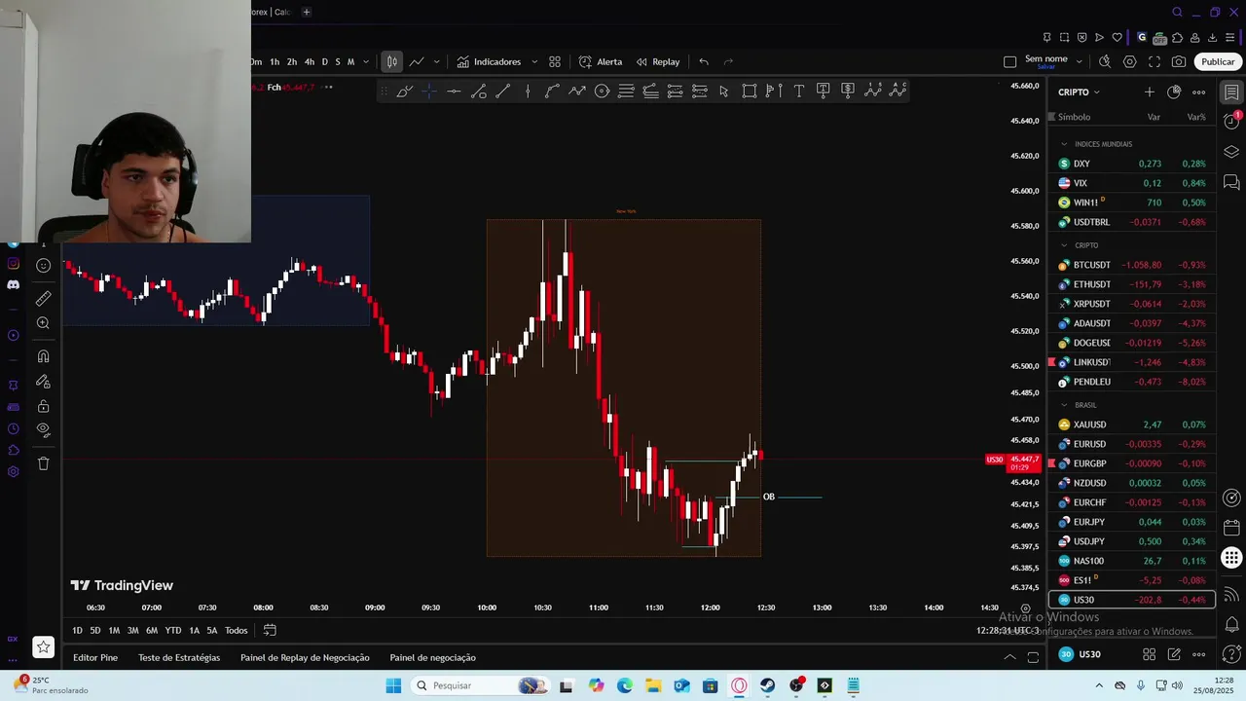Select the vertical line tool

pos(528,91)
